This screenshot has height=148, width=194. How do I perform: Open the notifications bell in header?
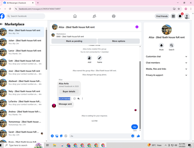pyautogui.click(x=180, y=16)
